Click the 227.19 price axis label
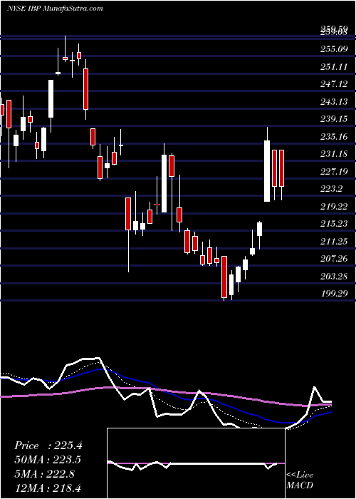This screenshot has height=499, width=356. pos(335,172)
